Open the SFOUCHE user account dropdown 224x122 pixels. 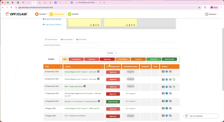(x=211, y=14)
